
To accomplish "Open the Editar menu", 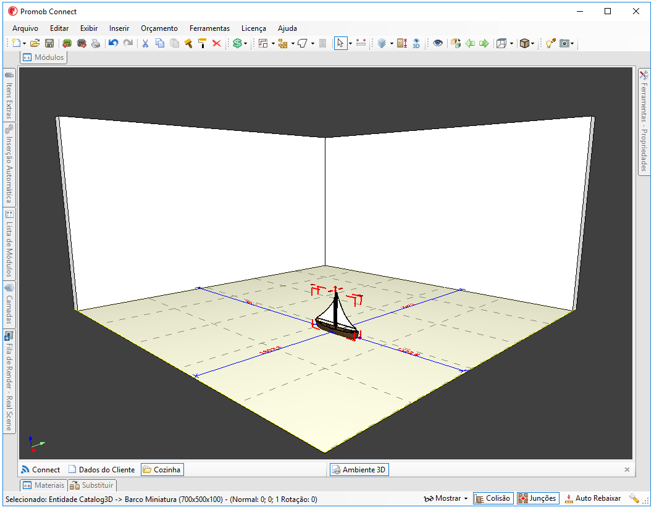I will (x=59, y=28).
